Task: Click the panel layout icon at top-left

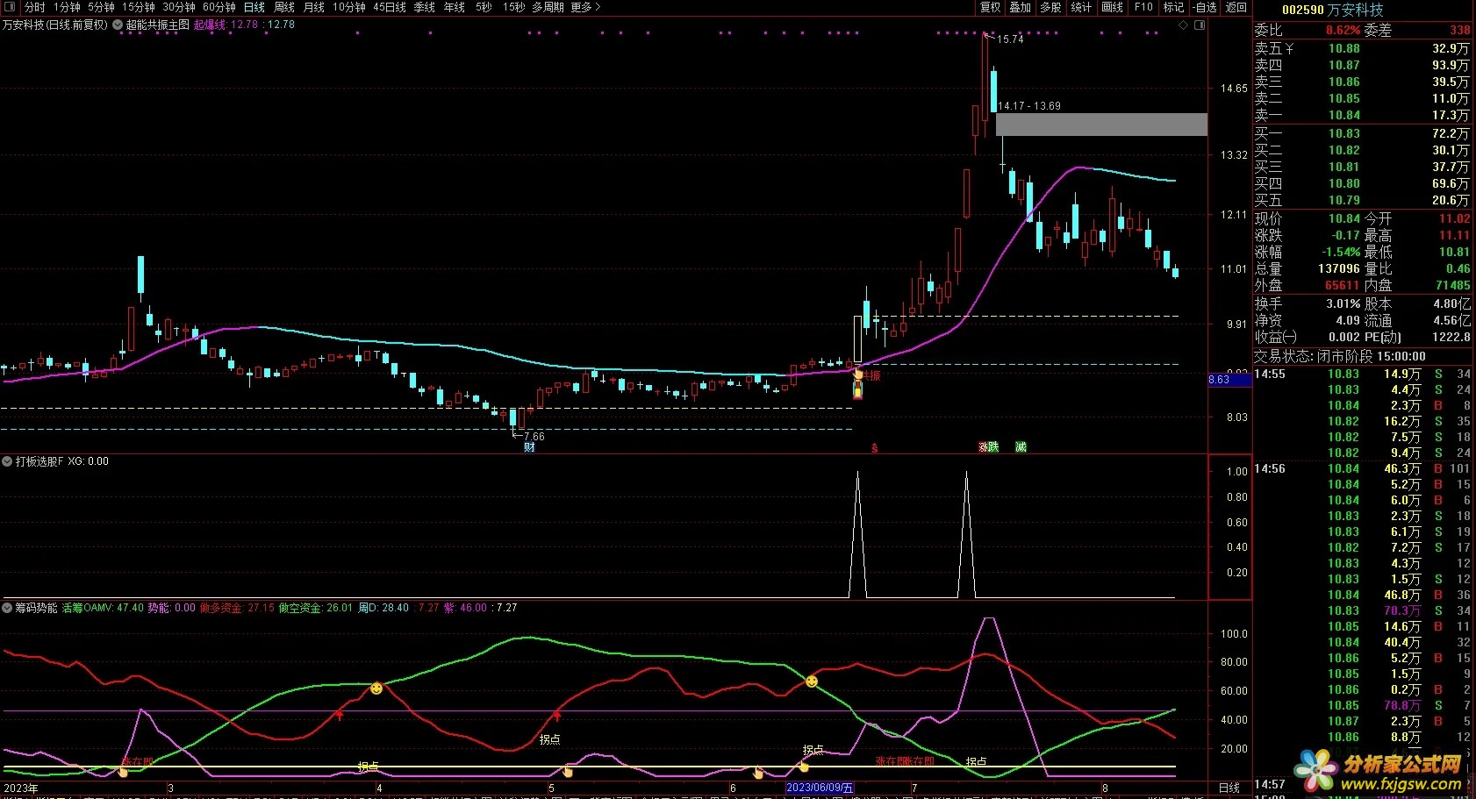Action: 10,7
